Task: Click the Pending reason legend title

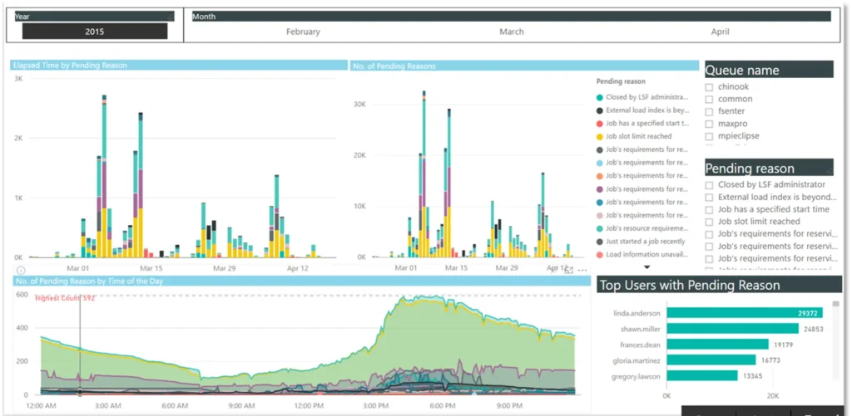Action: point(621,81)
